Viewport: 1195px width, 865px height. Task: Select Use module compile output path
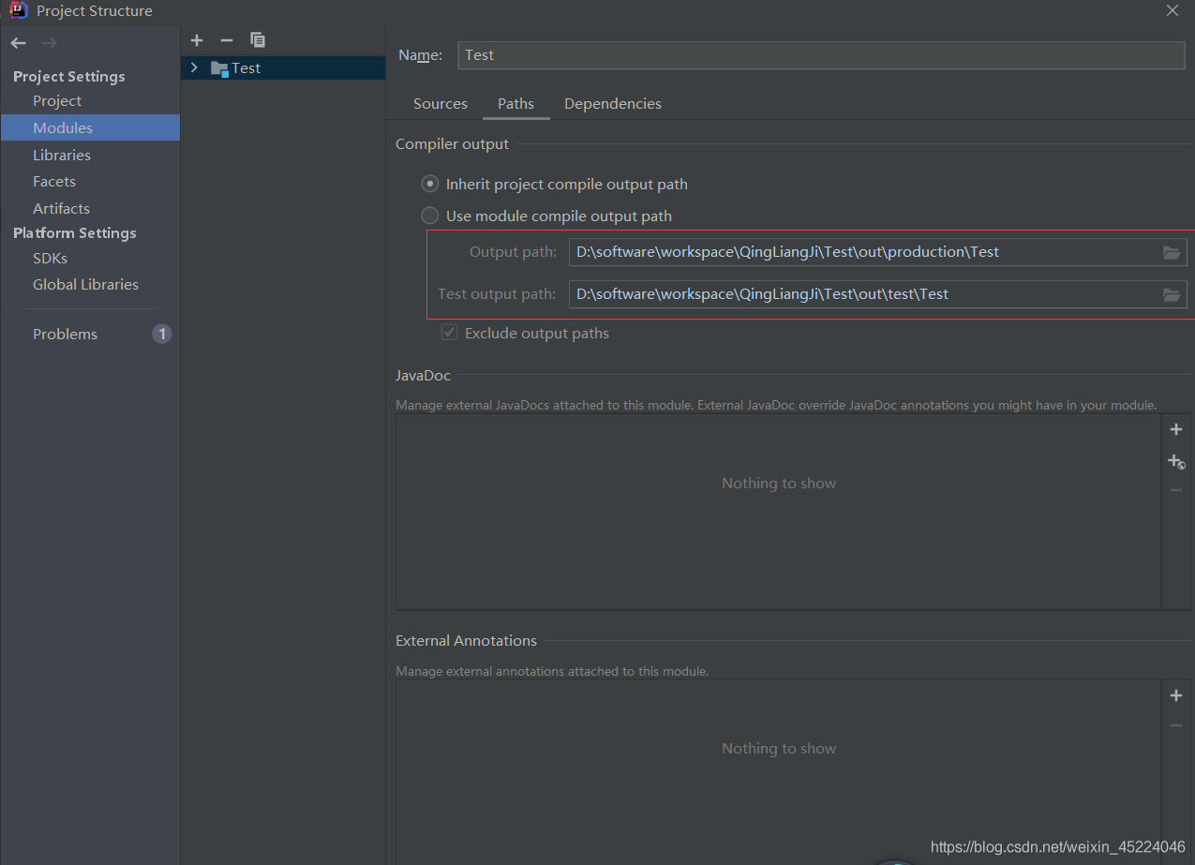tap(430, 216)
